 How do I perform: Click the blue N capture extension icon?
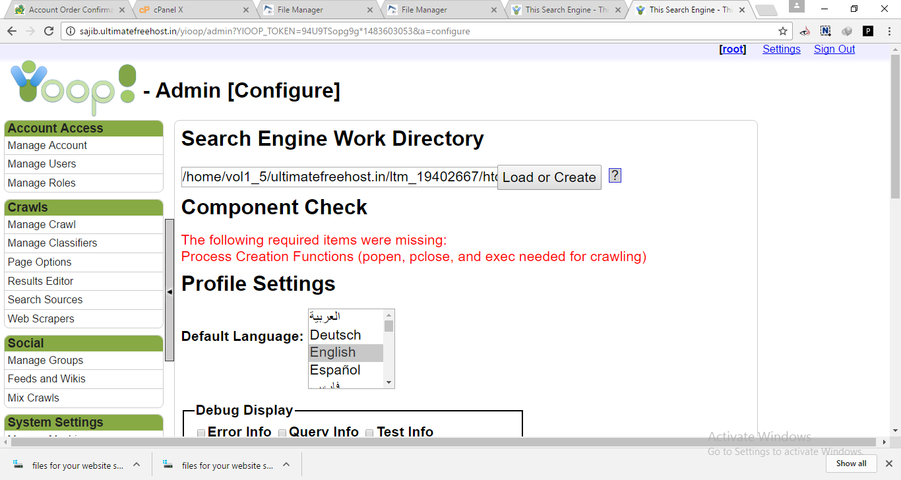(826, 31)
